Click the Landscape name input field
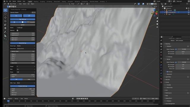Screen dimensions: 190x107 (x=26, y=28)
